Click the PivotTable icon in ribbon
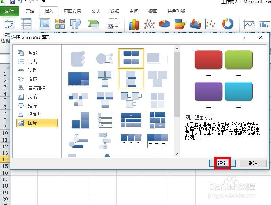Screen dimensions: 271x205 point(9,24)
